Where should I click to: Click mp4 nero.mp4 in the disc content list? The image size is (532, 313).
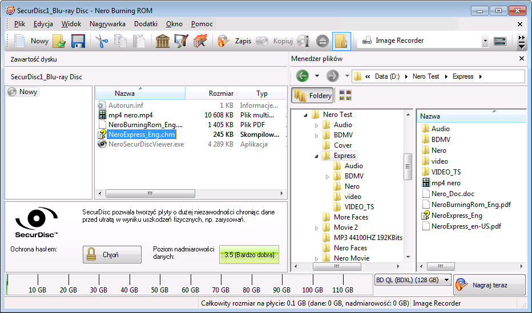pyautogui.click(x=131, y=115)
